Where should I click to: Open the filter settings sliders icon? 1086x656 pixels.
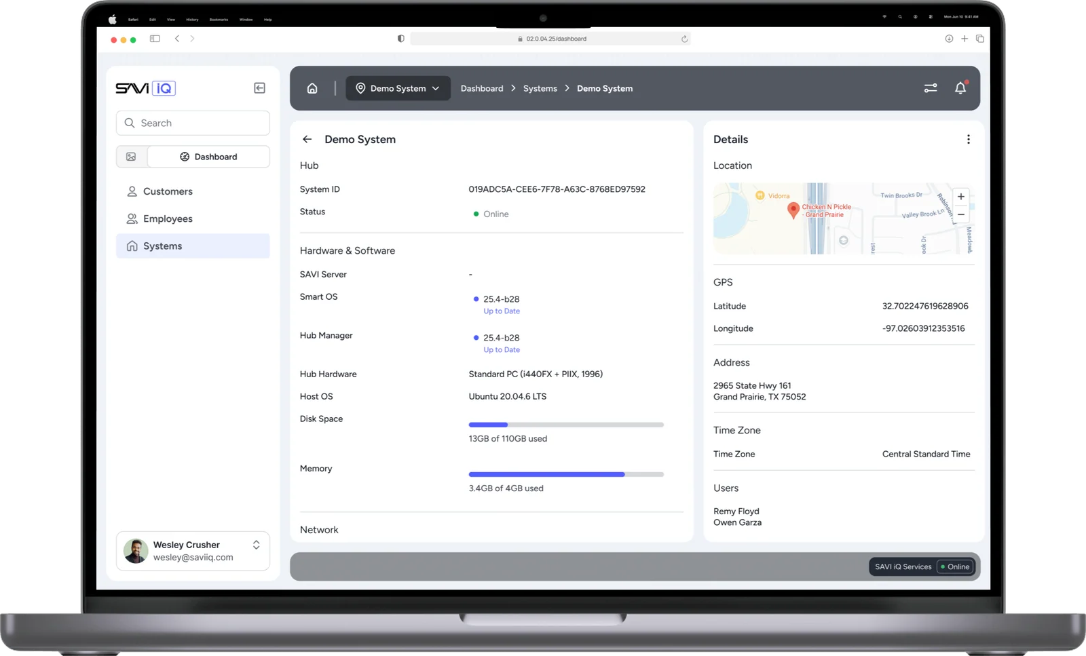pyautogui.click(x=931, y=88)
